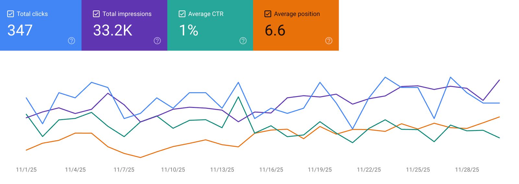Click the 347 total clicks value
Screen dimensions: 519x184
tap(20, 30)
